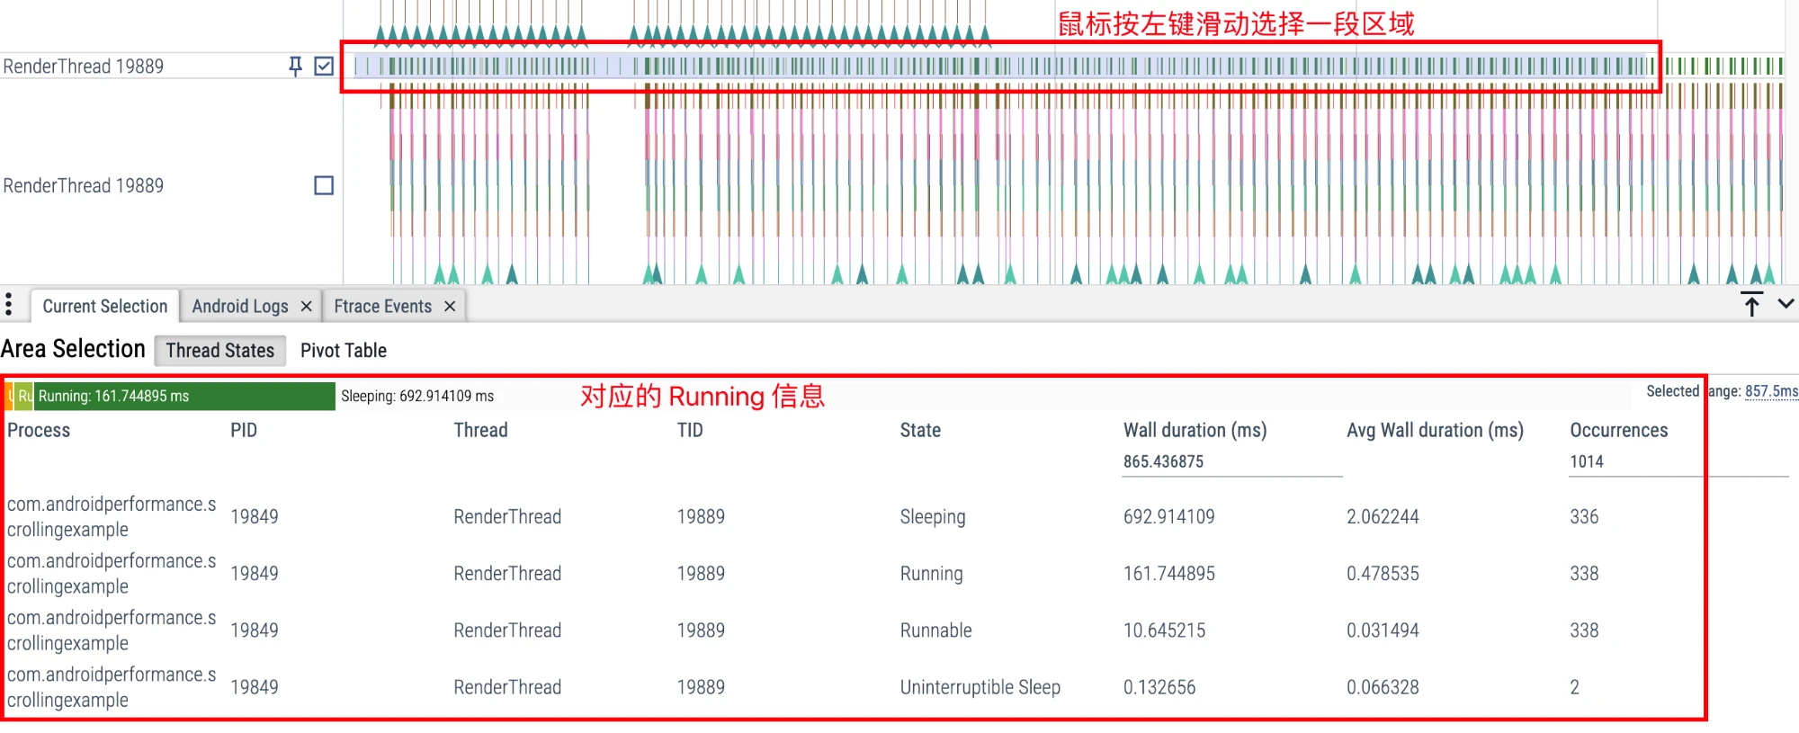
Task: Close the Ftrace Events tab
Action: point(450,307)
